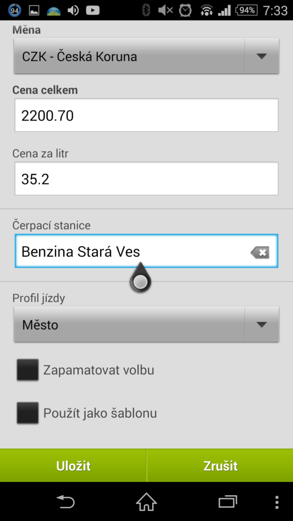Tap the arrow on the CZK dropdown
This screenshot has height=521, width=293.
[x=262, y=56]
